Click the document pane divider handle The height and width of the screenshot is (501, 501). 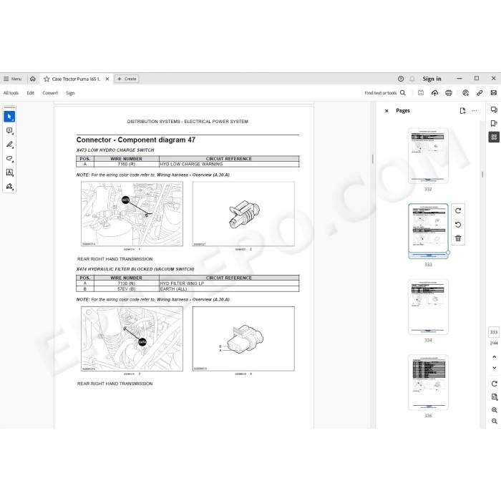pos(373,159)
